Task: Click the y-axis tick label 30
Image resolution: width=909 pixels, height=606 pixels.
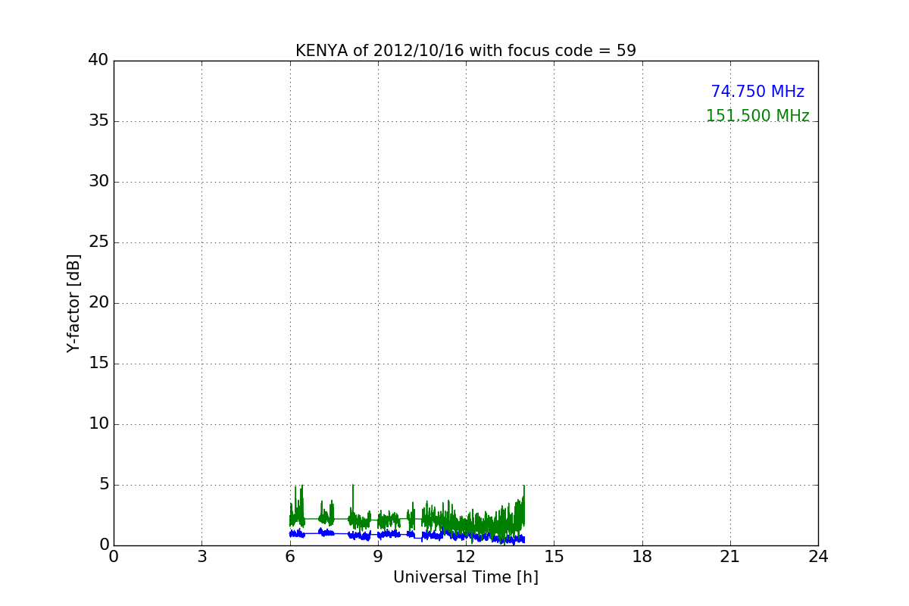Action: click(98, 182)
